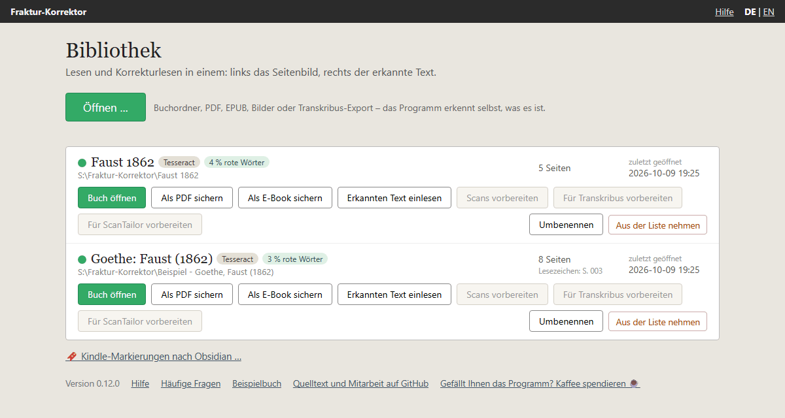This screenshot has height=418, width=785.
Task: Visit Quelltext und Mitarbeit auf GitHub
Action: point(360,384)
